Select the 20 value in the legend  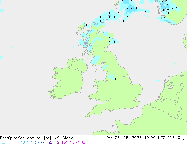click(29, 143)
